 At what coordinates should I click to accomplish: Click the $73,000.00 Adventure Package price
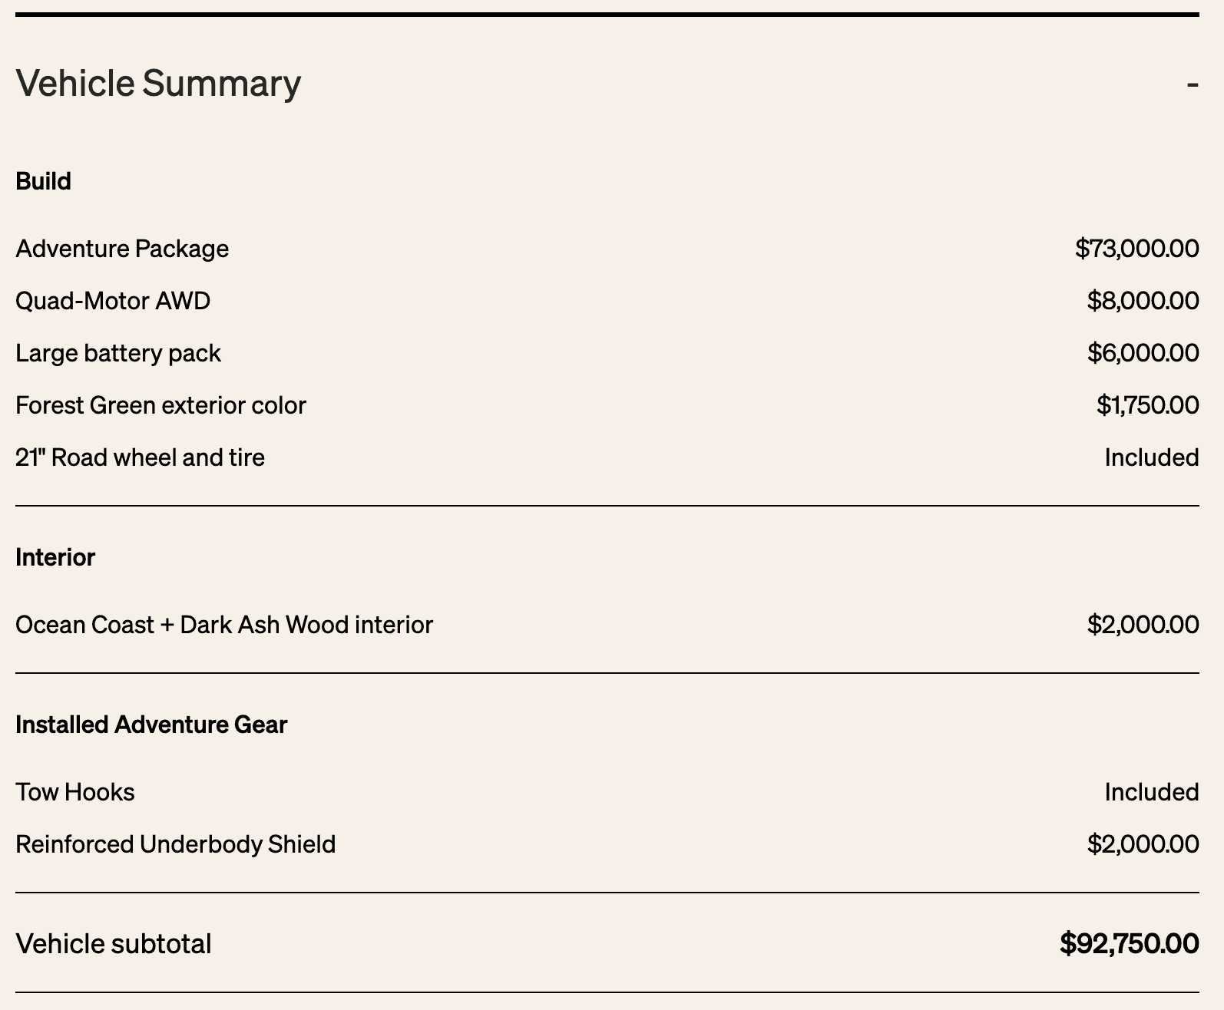(1137, 249)
